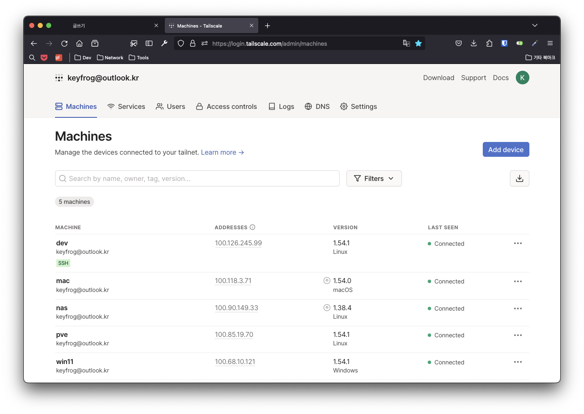Viewport: 584px width, 414px height.
Task: Open the three-dot menu for pve
Action: [518, 335]
